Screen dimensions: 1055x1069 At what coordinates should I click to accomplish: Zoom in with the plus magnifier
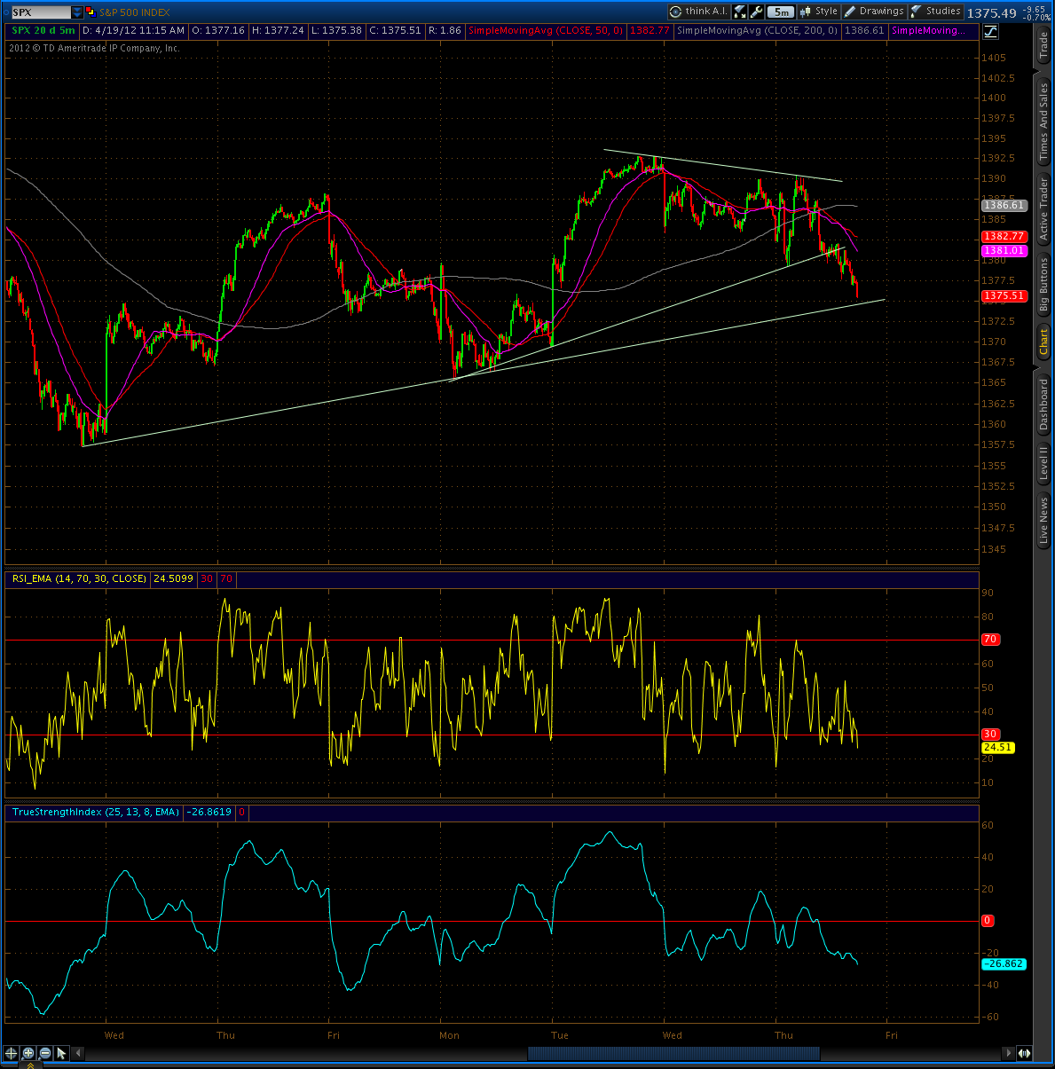pos(28,1053)
